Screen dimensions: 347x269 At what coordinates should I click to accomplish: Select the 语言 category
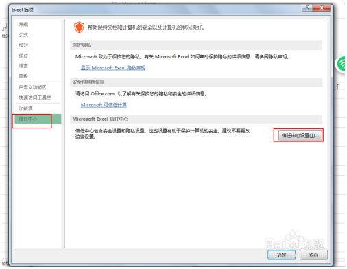coord(23,66)
